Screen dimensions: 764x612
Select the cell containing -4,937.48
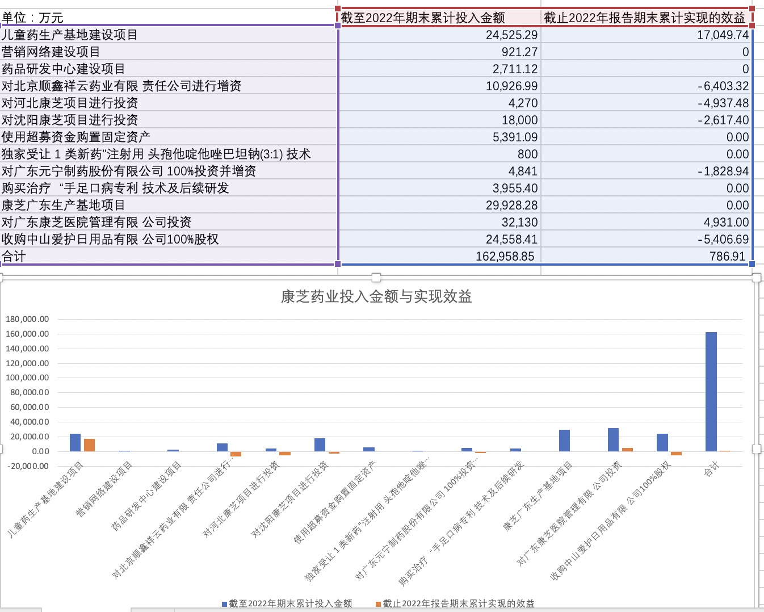(x=646, y=103)
